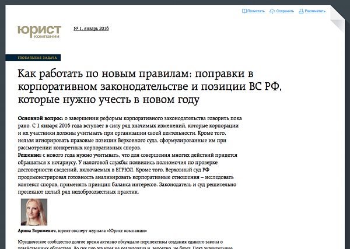Open the Распечатать link
Image resolution: width=350 pixels, height=249 pixels.
coord(315,11)
